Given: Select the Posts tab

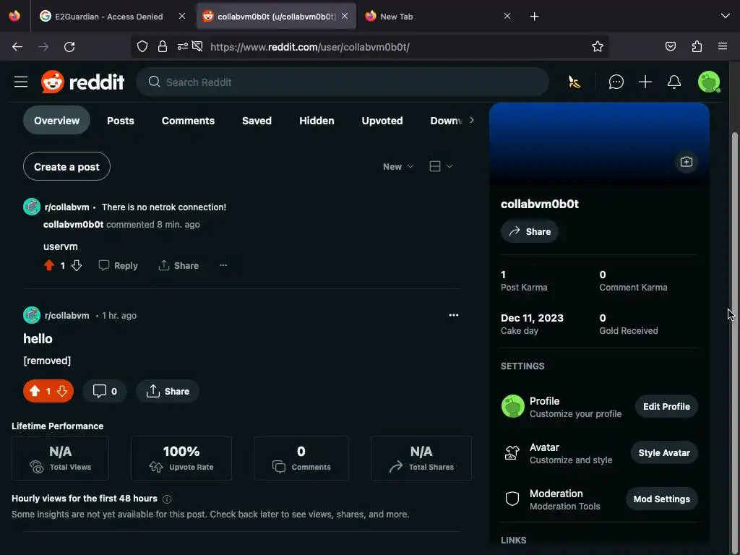Looking at the screenshot, I should pos(121,121).
